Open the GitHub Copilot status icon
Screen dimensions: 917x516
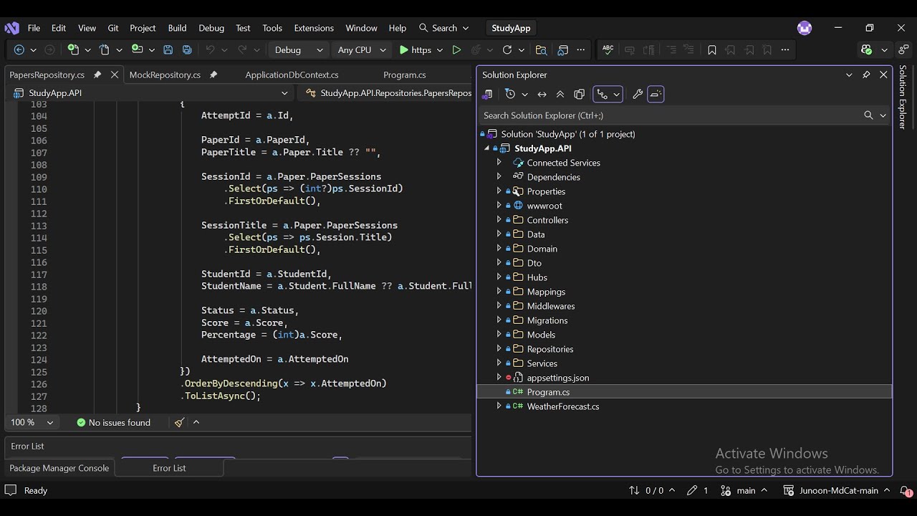pos(867,49)
